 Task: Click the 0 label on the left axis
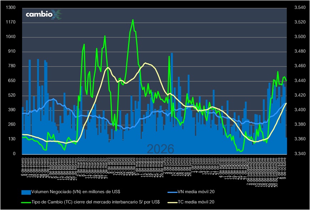[x=14, y=154]
